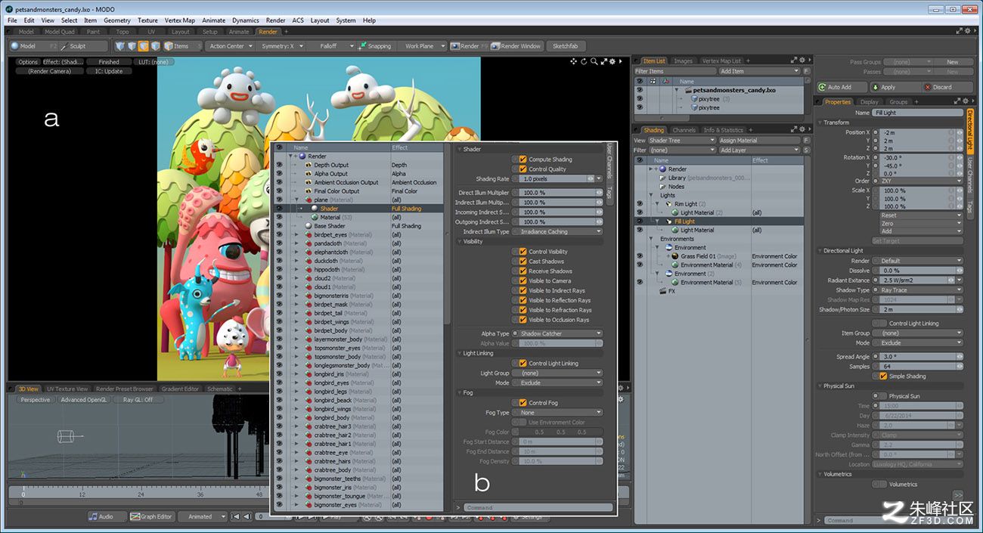Click the Render camera icon button

[454, 46]
